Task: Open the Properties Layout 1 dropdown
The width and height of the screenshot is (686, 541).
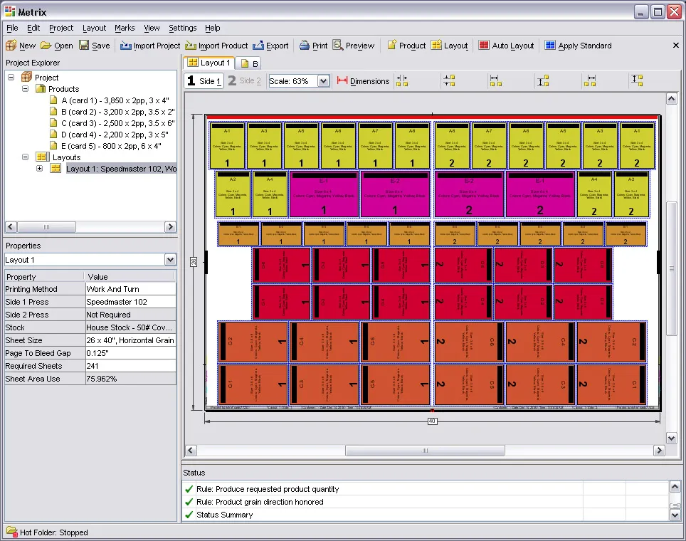Action: pos(170,260)
